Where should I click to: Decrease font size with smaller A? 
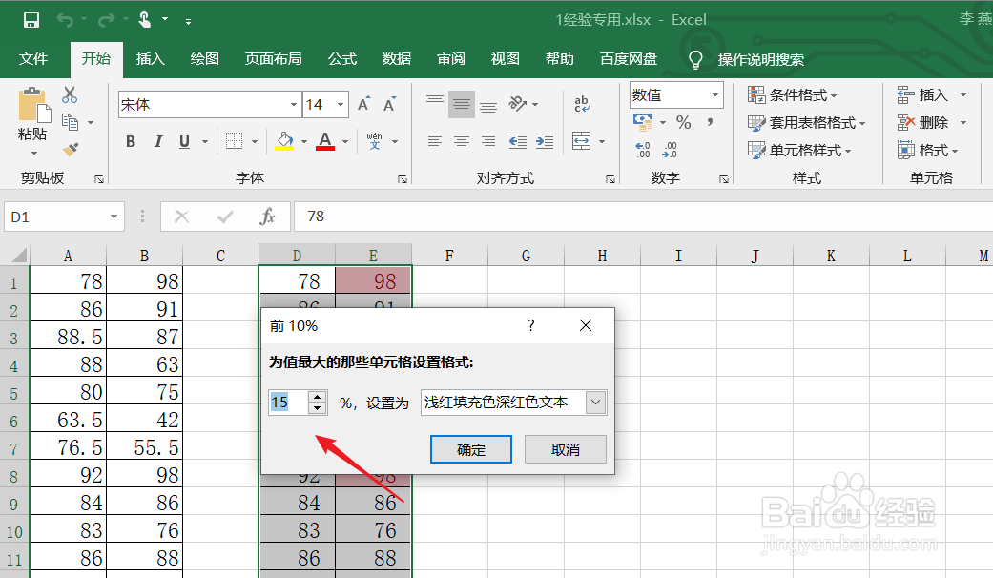point(389,105)
